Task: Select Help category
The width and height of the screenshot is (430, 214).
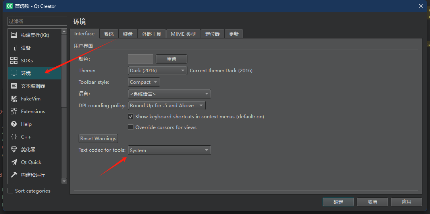Action: 35,124
